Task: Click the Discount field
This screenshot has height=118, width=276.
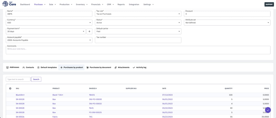Action: pos(227,14)
